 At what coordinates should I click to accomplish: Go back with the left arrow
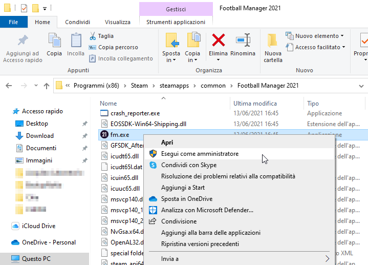9,86
